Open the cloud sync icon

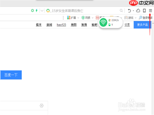[138, 10]
